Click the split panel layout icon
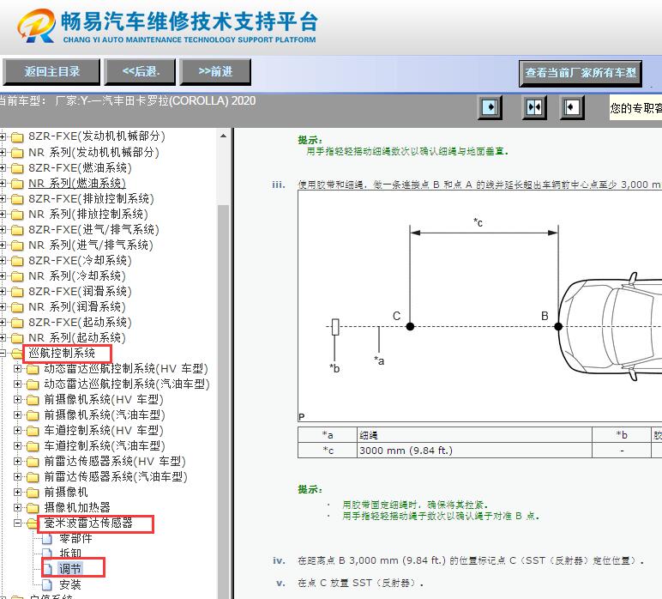This screenshot has height=599, width=662. click(x=534, y=107)
